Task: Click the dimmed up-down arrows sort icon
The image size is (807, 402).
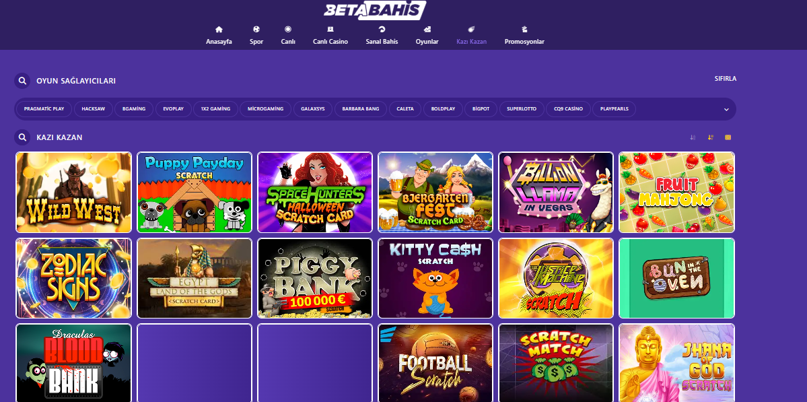Action: 693,137
